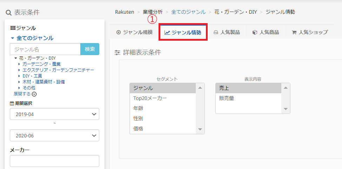
Task: Open the 人気商品 tab
Action: tap(266, 32)
